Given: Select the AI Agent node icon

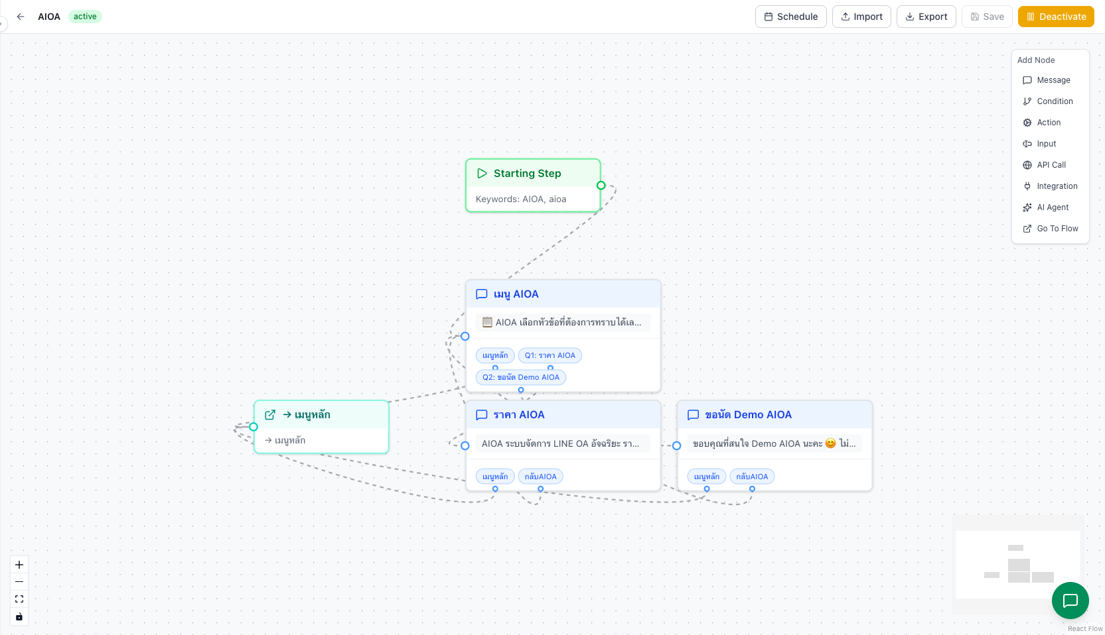Looking at the screenshot, I should 1027,207.
